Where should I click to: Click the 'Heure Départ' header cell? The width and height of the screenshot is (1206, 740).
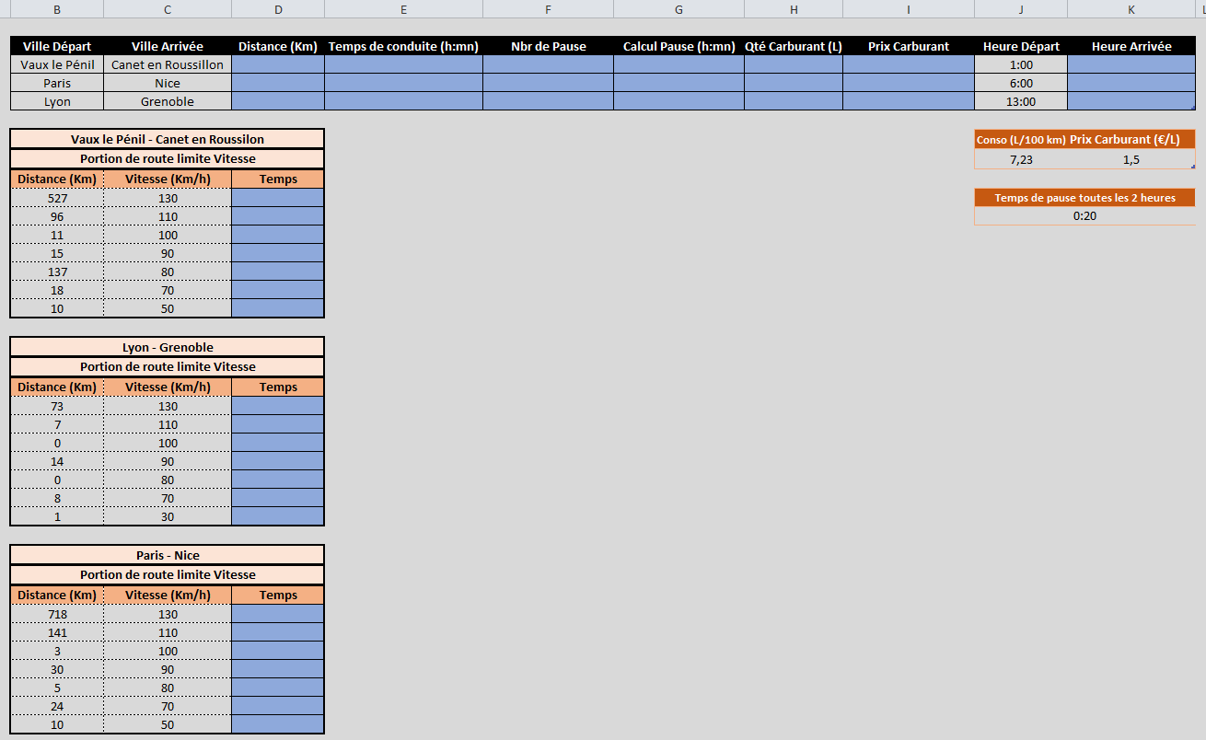pos(1021,46)
